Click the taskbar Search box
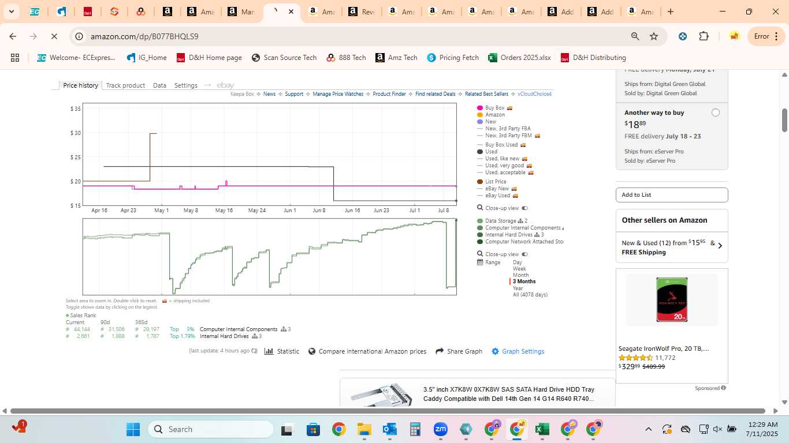The height and width of the screenshot is (443, 789). pyautogui.click(x=211, y=429)
